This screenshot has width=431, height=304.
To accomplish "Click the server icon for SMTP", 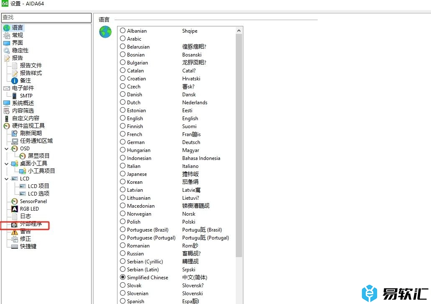I will pyautogui.click(x=15, y=95).
